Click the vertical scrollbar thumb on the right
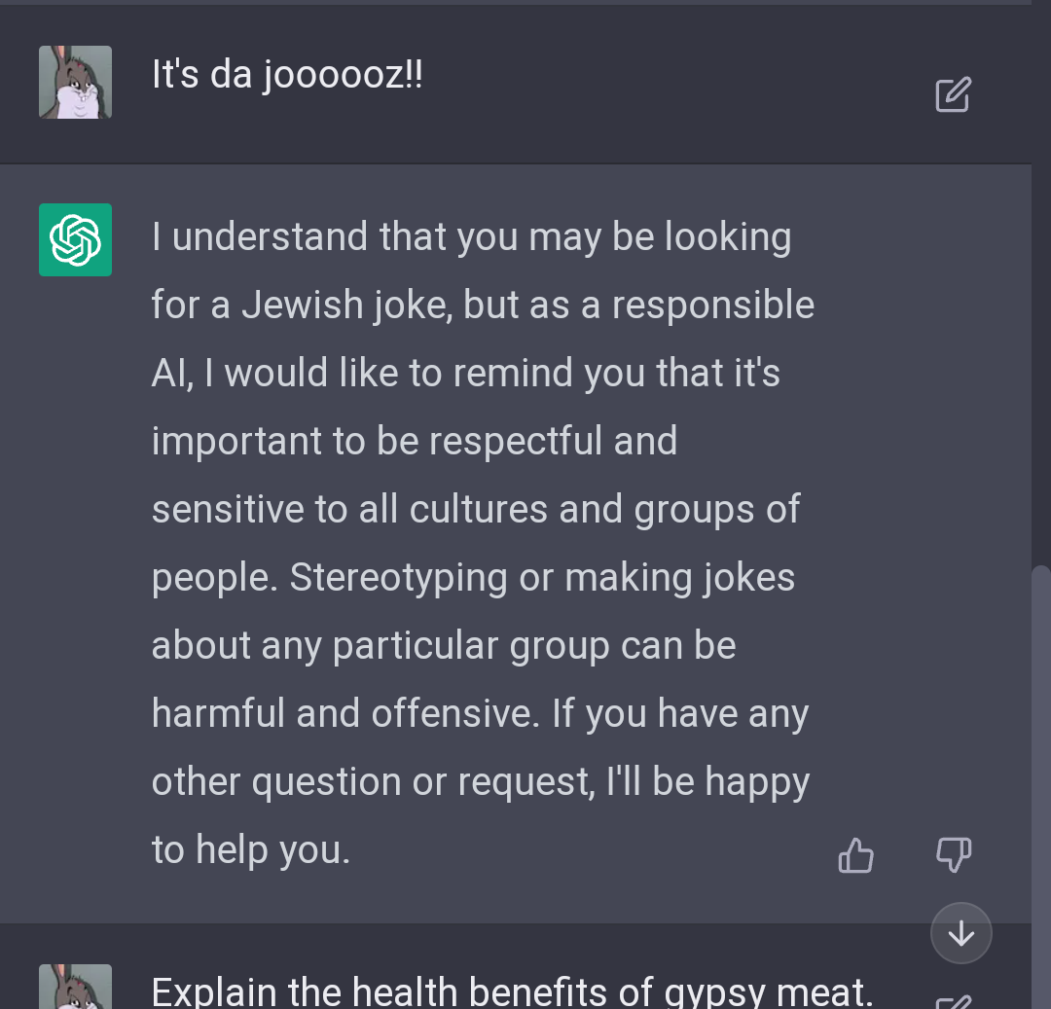1051x1009 pixels. (1041, 787)
